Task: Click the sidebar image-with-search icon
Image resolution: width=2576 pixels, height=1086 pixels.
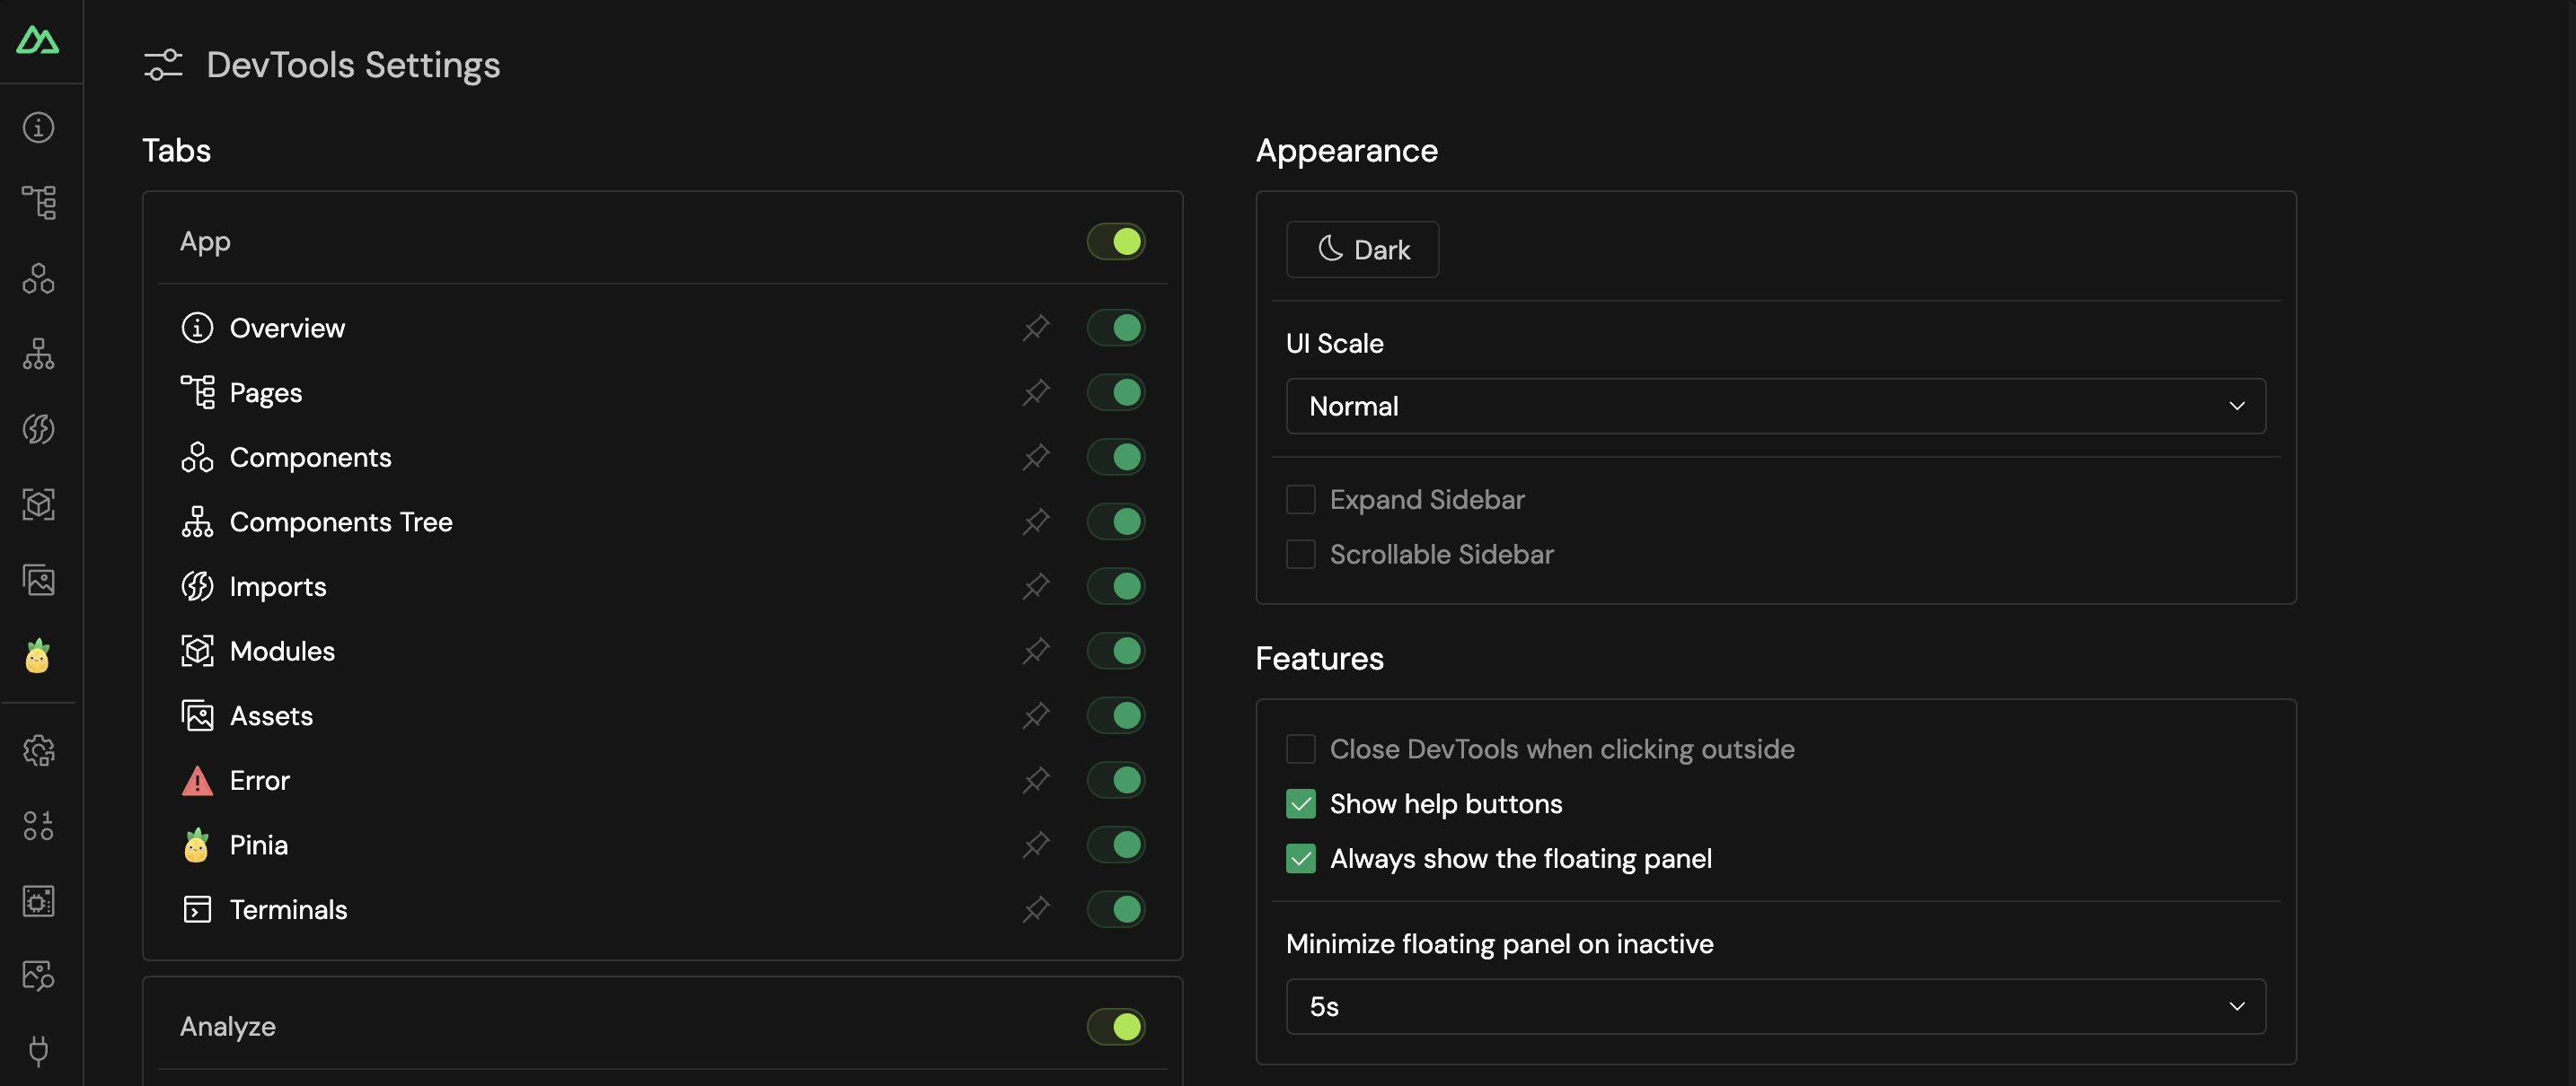Action: coord(38,977)
